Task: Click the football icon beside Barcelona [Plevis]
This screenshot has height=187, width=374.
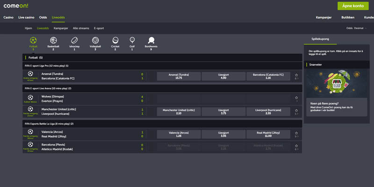Action: click(x=30, y=144)
